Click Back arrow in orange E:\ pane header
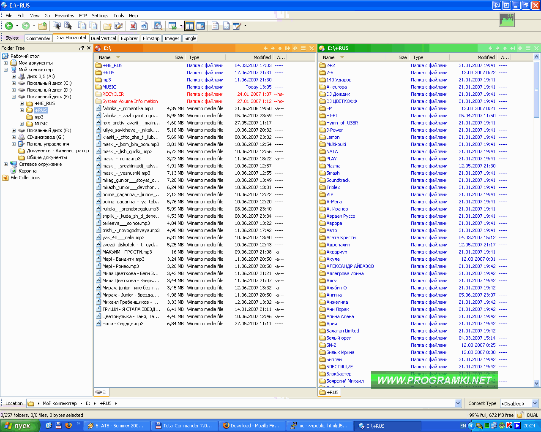The width and height of the screenshot is (541, 432). [265, 49]
